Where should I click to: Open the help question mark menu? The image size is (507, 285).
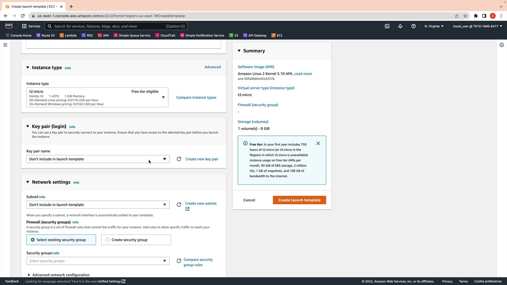click(414, 26)
